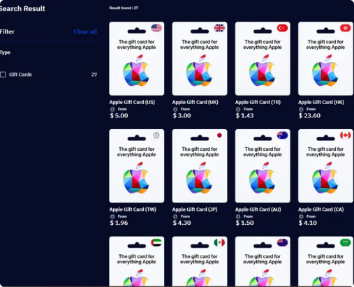The height and width of the screenshot is (287, 354).
Task: Click the round icon beside CA card's From label
Action: pyautogui.click(x=301, y=216)
